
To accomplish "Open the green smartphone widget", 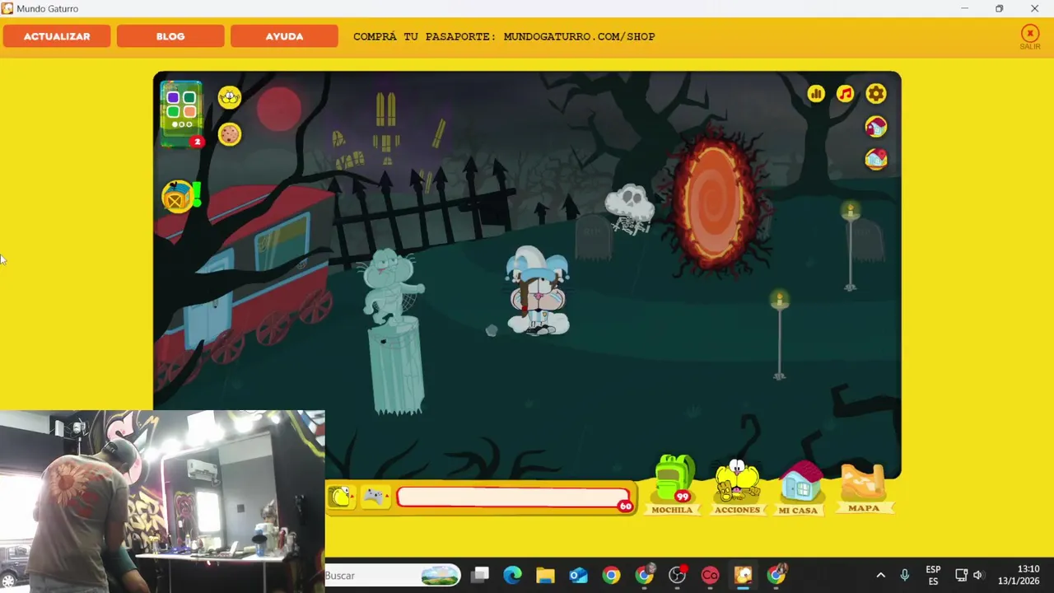I will click(181, 114).
